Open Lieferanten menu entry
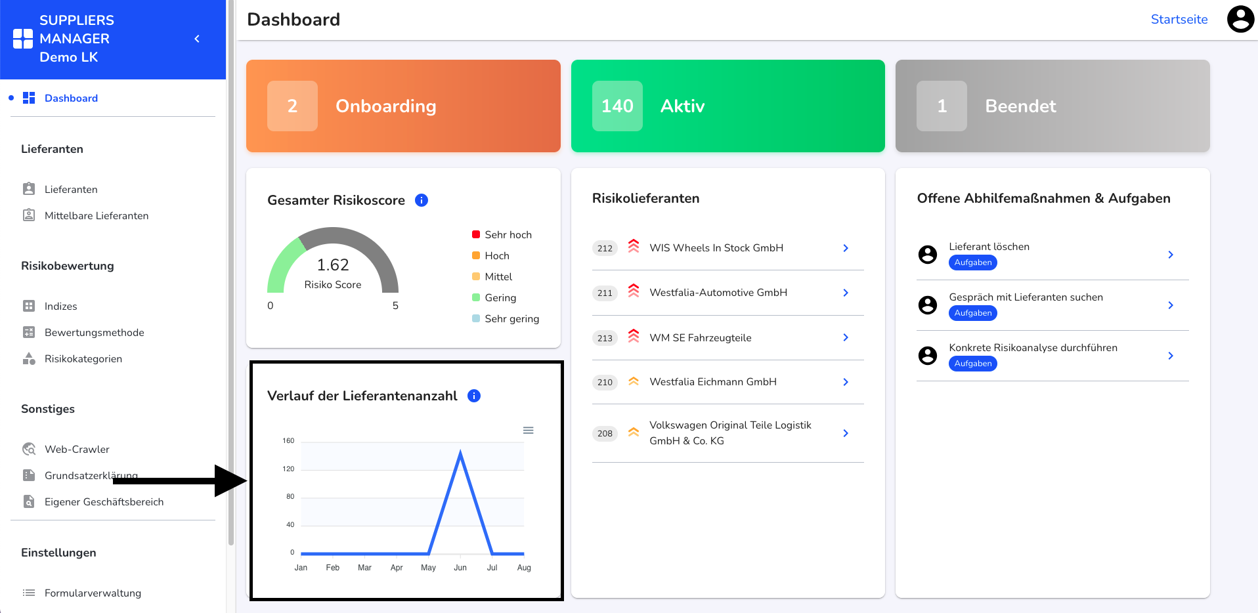The width and height of the screenshot is (1258, 613). [71, 189]
